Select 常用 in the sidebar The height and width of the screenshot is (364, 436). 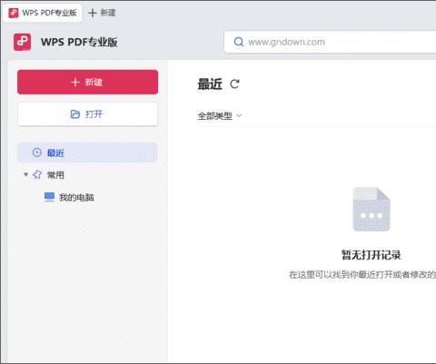(x=55, y=175)
